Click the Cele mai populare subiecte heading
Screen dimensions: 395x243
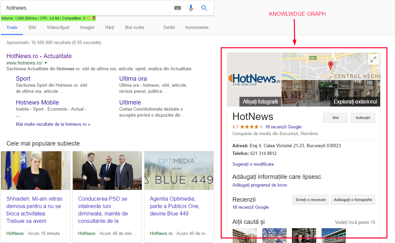point(43,144)
